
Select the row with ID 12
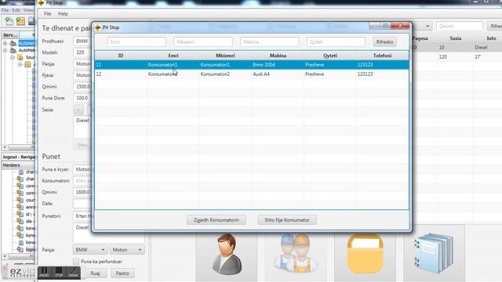252,74
